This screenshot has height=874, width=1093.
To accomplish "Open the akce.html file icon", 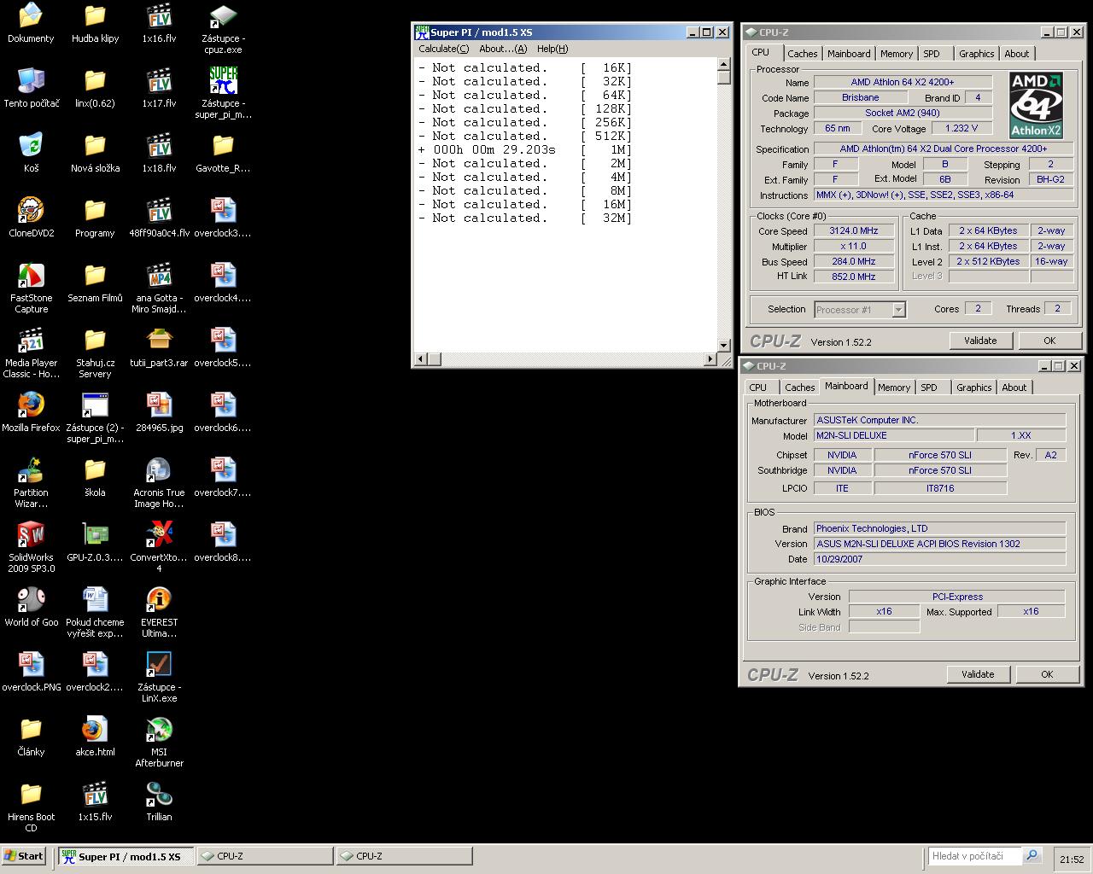I will [x=95, y=737].
